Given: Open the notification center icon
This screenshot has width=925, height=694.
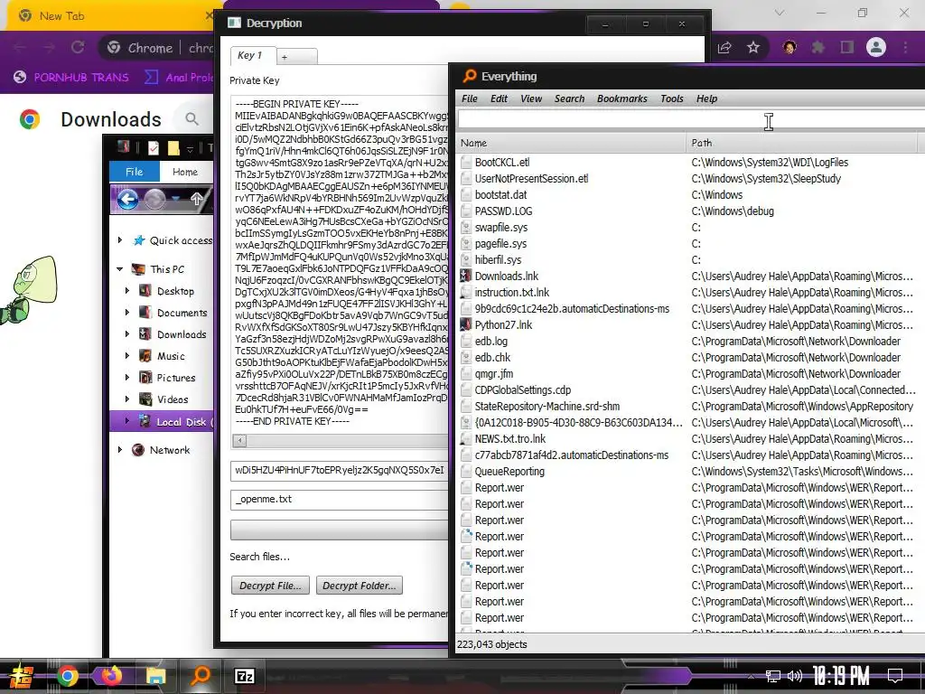Looking at the screenshot, I should 895,675.
